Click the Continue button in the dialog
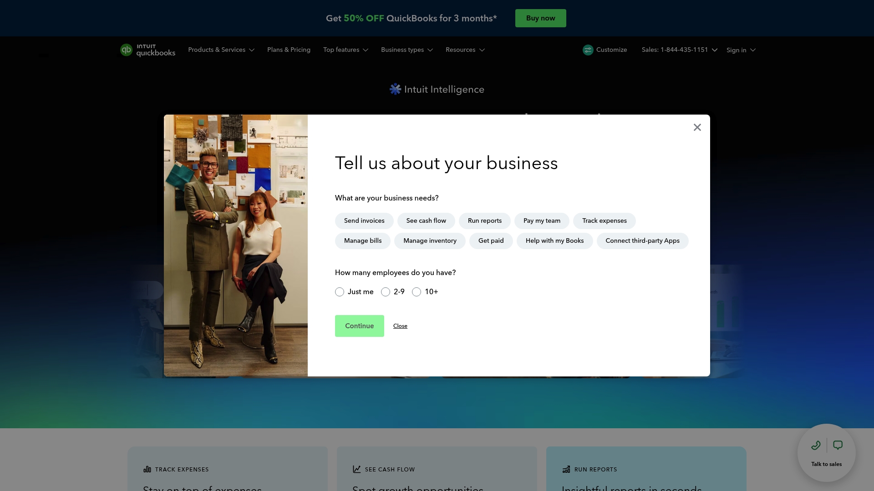The image size is (874, 491). pos(359,326)
